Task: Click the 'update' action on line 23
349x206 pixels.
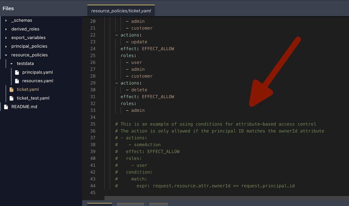Action: click(139, 42)
